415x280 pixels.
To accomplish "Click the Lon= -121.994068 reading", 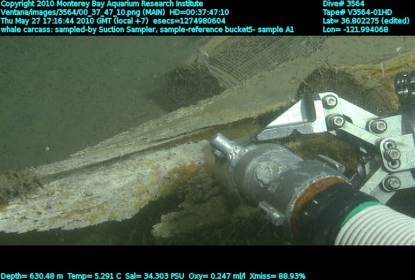I will pos(356,29).
